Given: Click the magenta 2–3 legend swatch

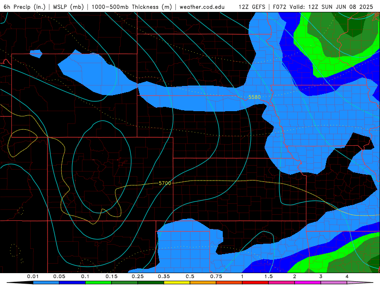Looking at the screenshot, I should pyautogui.click(x=308, y=283).
